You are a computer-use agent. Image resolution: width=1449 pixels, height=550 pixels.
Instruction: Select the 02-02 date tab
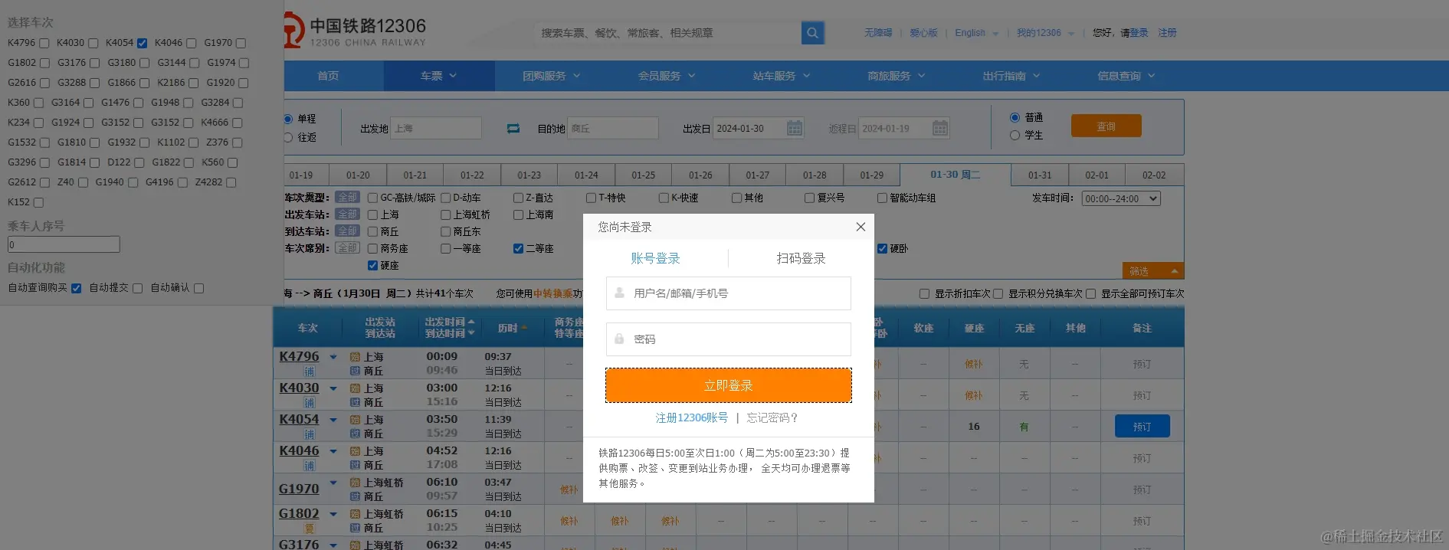coord(1154,175)
